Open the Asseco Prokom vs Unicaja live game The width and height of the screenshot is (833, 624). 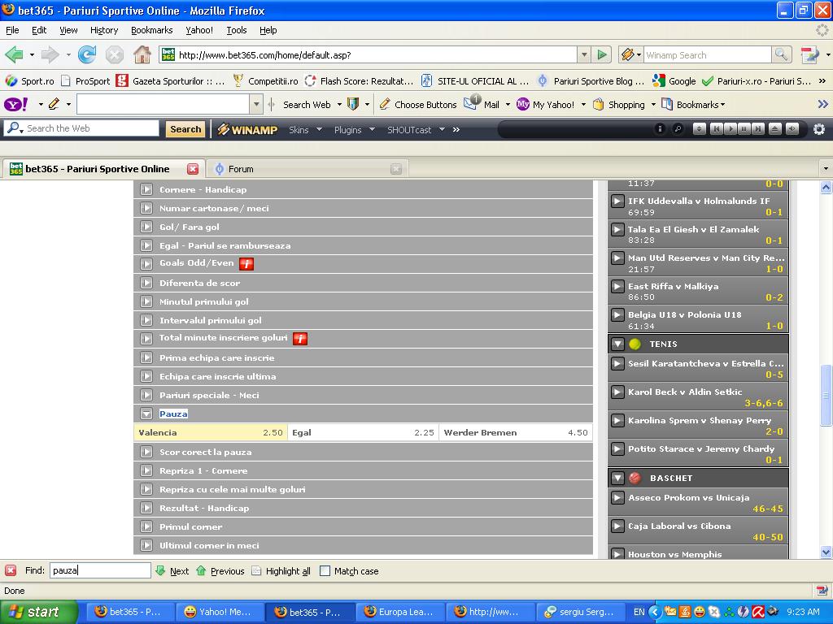(x=698, y=503)
